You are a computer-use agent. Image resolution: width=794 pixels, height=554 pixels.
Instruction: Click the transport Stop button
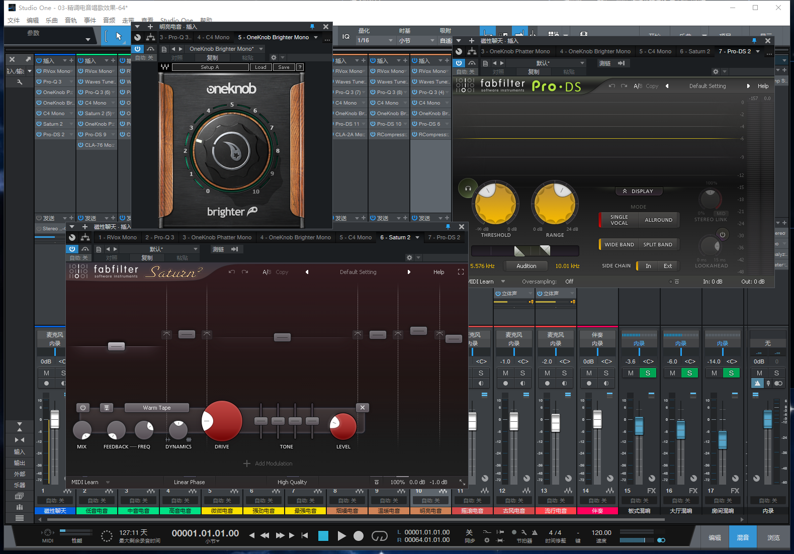pyautogui.click(x=323, y=536)
